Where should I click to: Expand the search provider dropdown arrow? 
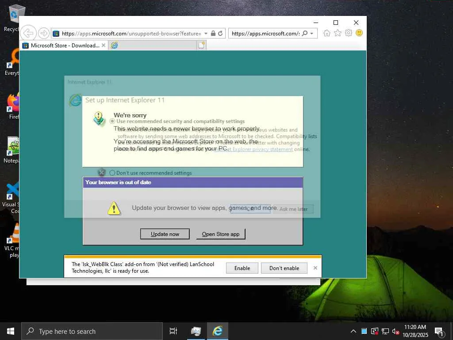[x=312, y=34]
